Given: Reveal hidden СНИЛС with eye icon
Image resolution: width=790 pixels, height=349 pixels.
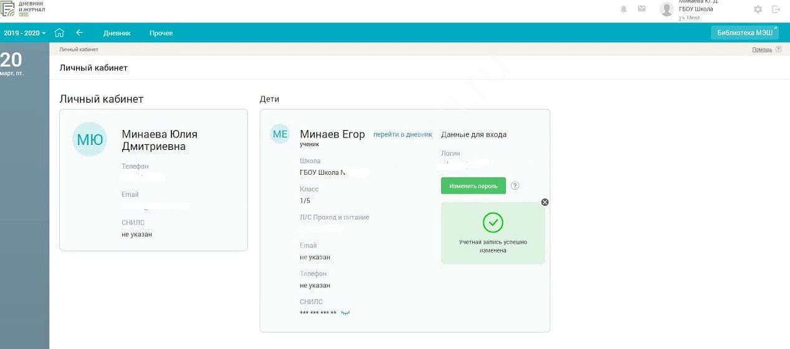Looking at the screenshot, I should click(345, 314).
